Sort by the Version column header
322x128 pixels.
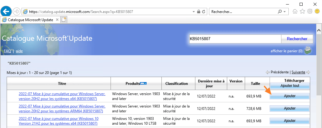[x=236, y=81]
